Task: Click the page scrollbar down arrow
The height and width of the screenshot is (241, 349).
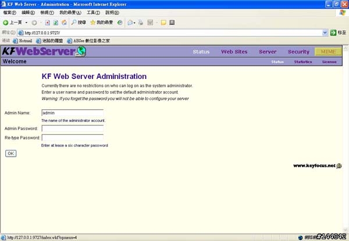Action: pos(346,231)
